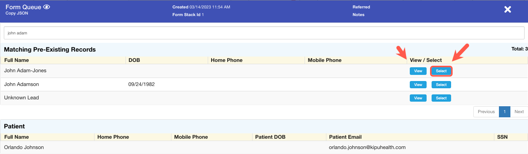The image size is (528, 154).
Task: View the John Adam-Jones record
Action: click(418, 71)
